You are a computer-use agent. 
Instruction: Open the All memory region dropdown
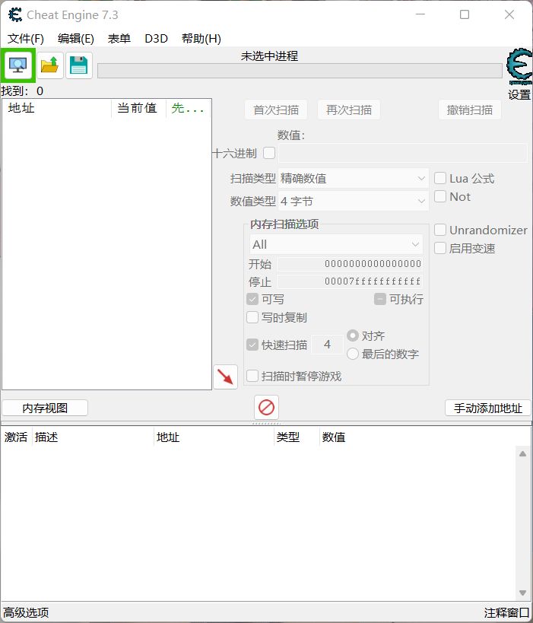[336, 244]
